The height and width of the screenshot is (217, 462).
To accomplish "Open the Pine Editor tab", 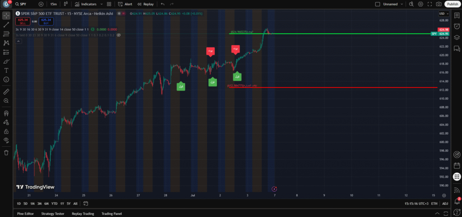I will pos(25,214).
